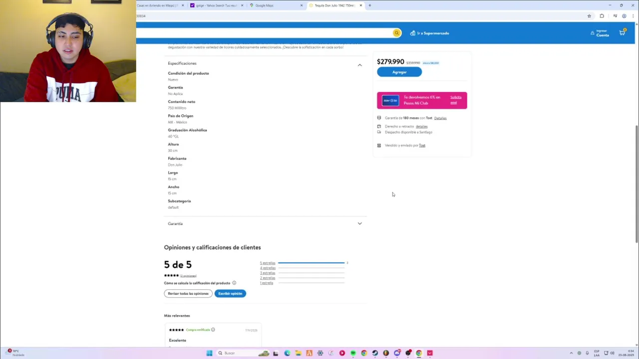Filter reviews by 3 estrellas

(268, 273)
